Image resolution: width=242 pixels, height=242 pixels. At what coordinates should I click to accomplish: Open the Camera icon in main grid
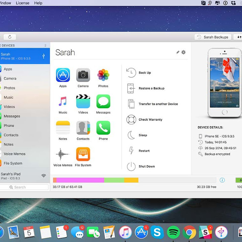(83, 75)
